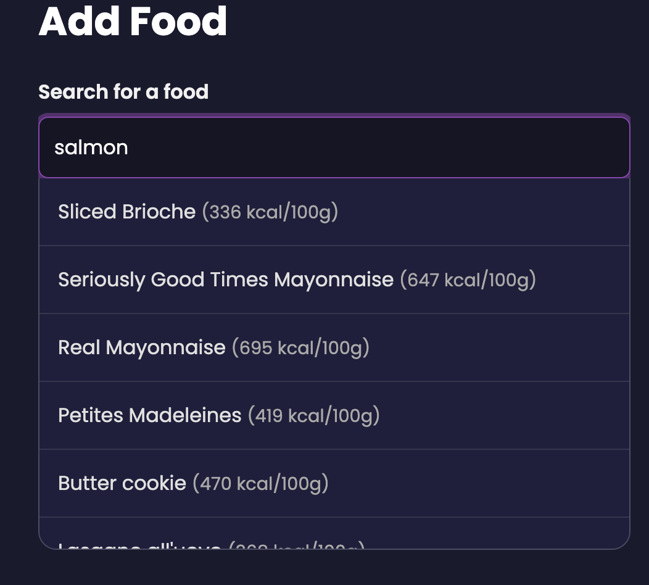Click the word "Seriously" in the suggestions
This screenshot has height=585, width=649.
[101, 280]
